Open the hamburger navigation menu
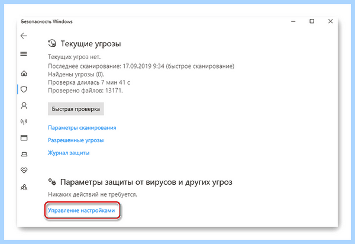355x244 pixels. coord(24,54)
